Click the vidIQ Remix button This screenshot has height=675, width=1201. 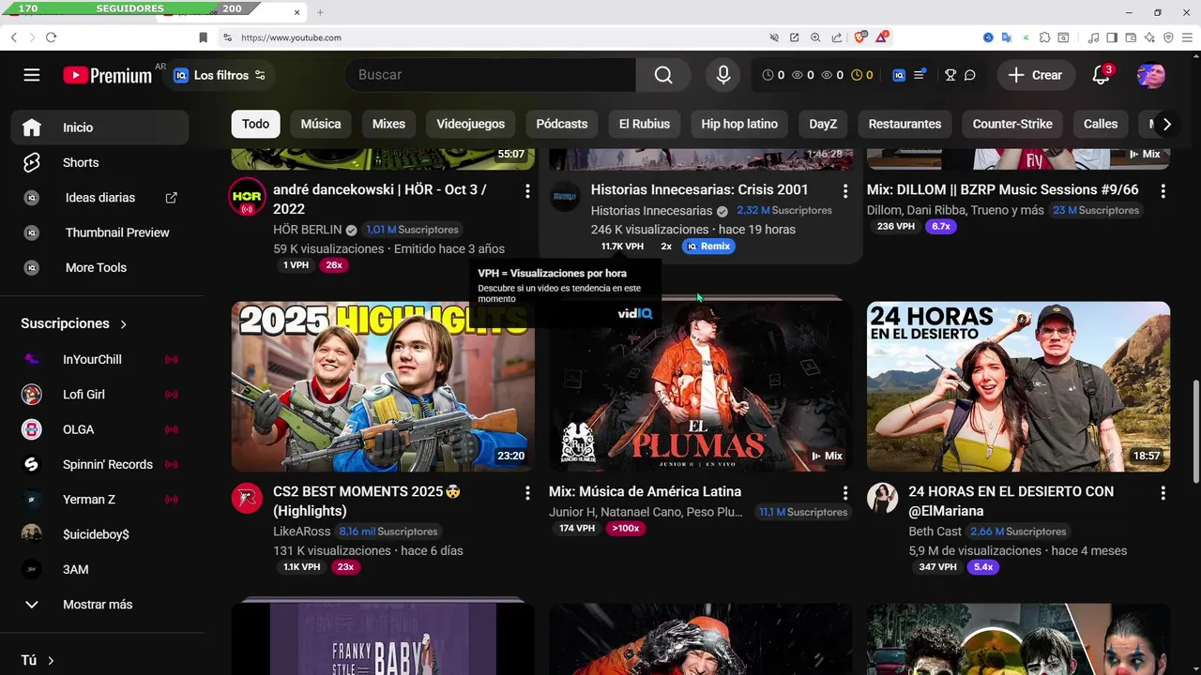pyautogui.click(x=708, y=247)
